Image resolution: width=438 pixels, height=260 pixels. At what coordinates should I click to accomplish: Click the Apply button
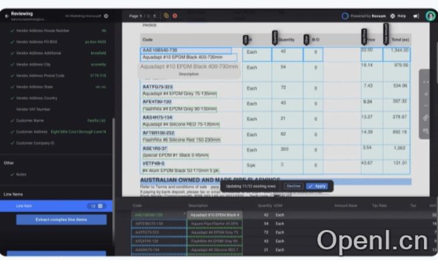point(317,186)
